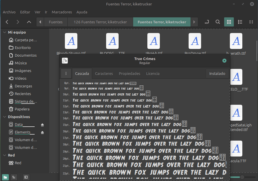The height and width of the screenshot is (181, 258).
Task: Switch to compact view
Action: click(x=251, y=22)
